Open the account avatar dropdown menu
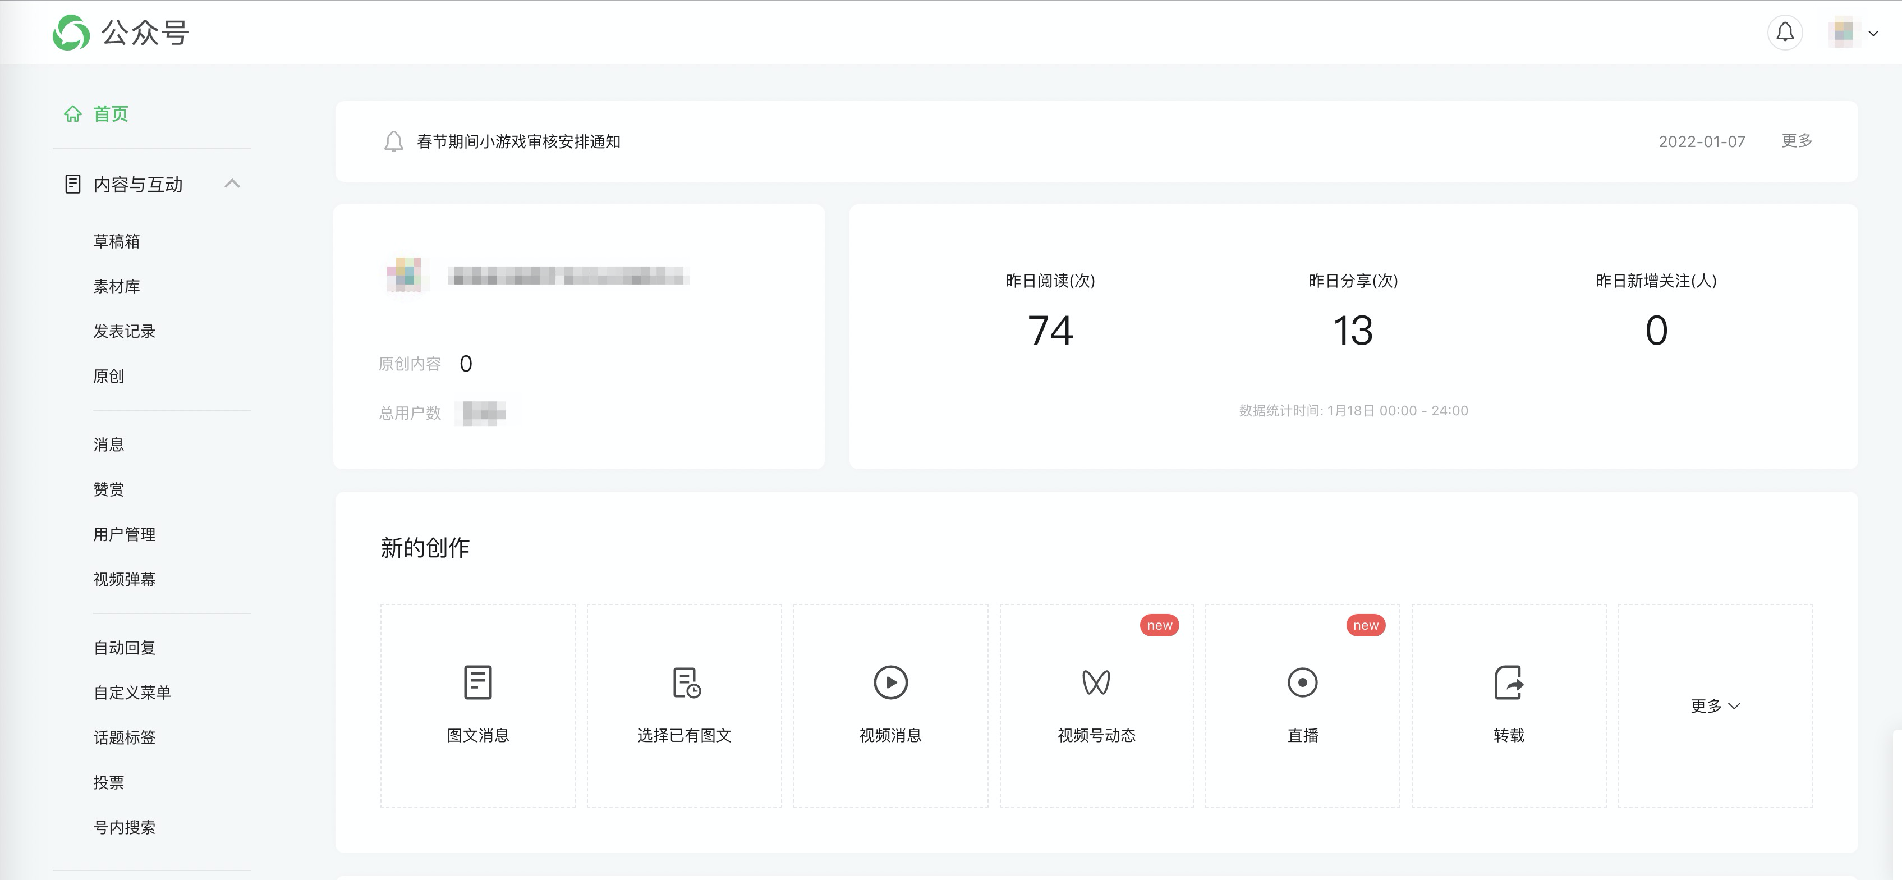Viewport: 1902px width, 880px height. coord(1872,33)
